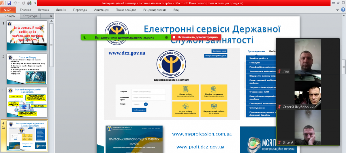Open the Файл menu tab
Screen dimensions: 346x153
click(x=8, y=9)
